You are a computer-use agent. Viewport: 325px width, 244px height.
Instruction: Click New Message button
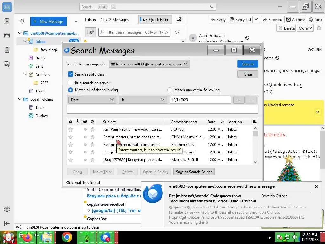pos(49,21)
